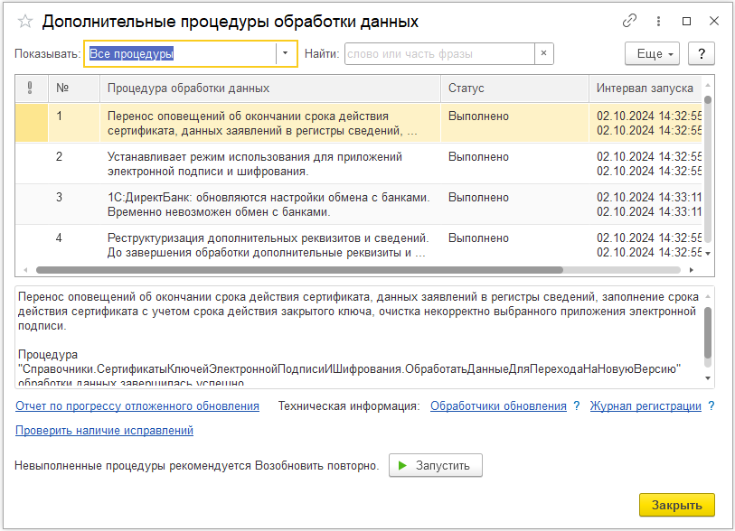
Task: Open Отчет по прогрессу отложенного обновления
Action: [x=137, y=406]
